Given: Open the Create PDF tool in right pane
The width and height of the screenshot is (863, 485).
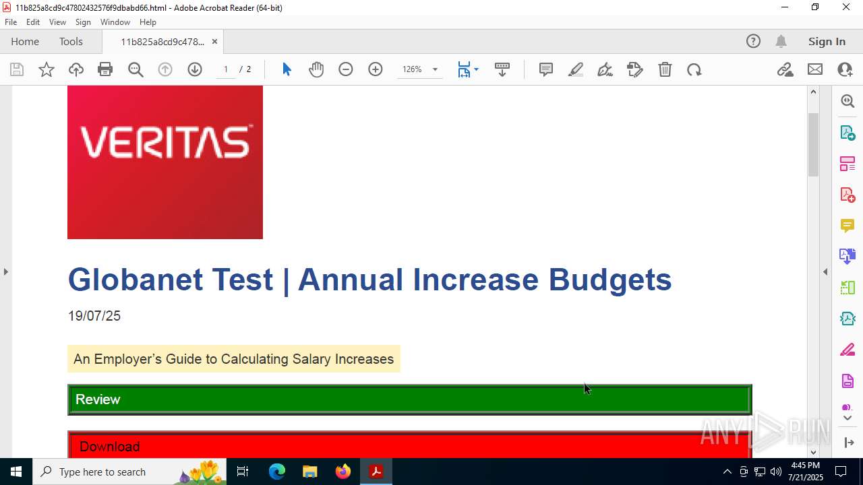Looking at the screenshot, I should click(x=847, y=195).
